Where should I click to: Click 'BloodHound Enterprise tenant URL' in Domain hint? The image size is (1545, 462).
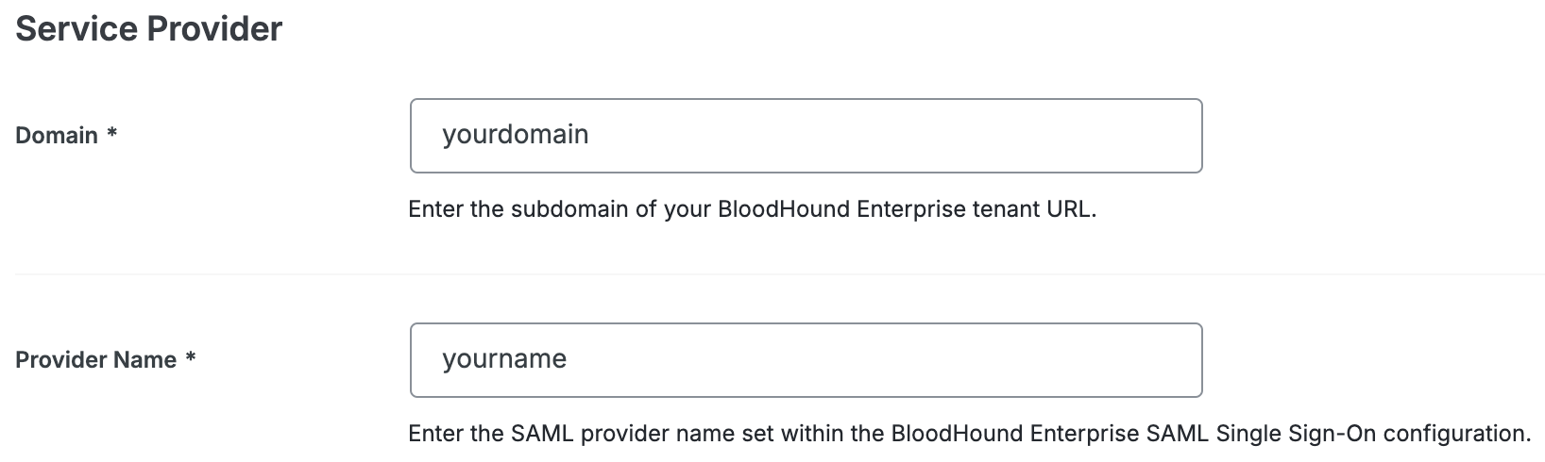(907, 209)
